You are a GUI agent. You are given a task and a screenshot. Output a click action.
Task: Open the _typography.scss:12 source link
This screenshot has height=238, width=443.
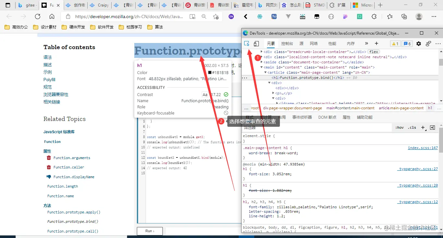417,202
